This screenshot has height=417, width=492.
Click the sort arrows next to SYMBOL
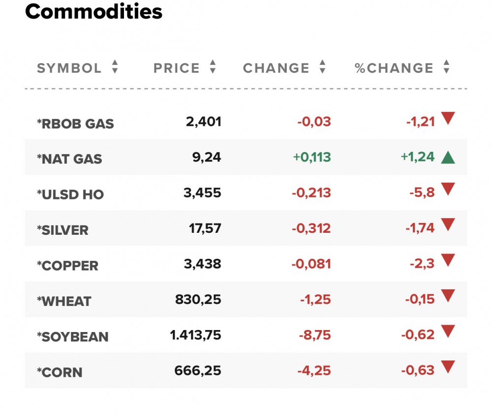point(115,67)
